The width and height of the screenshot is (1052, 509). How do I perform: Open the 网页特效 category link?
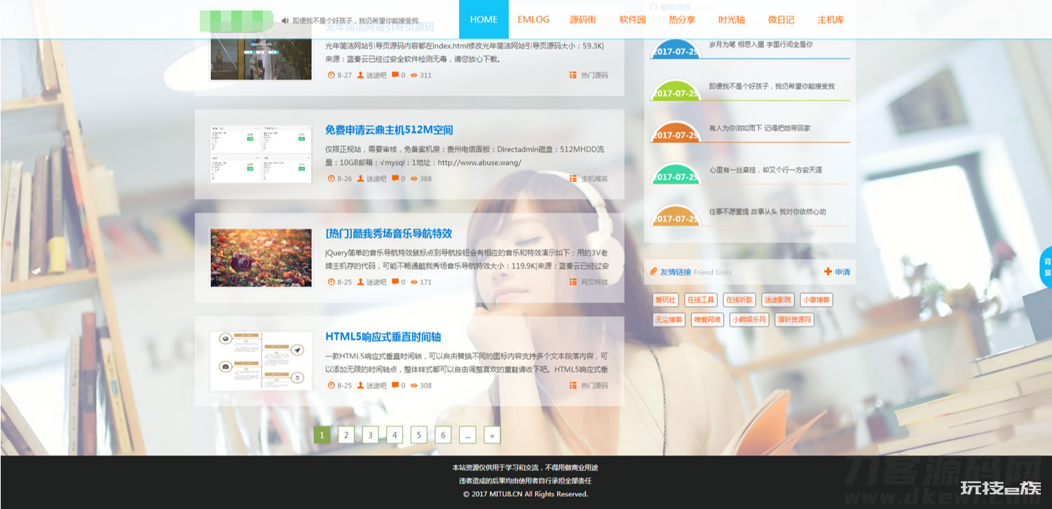594,282
